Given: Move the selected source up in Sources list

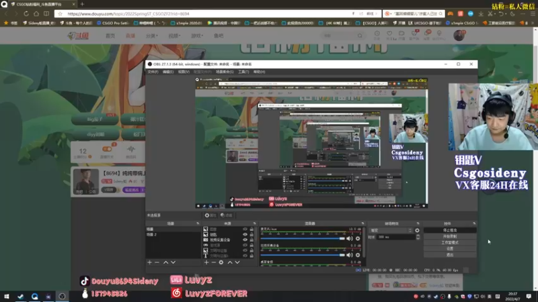Looking at the screenshot, I should [230, 262].
